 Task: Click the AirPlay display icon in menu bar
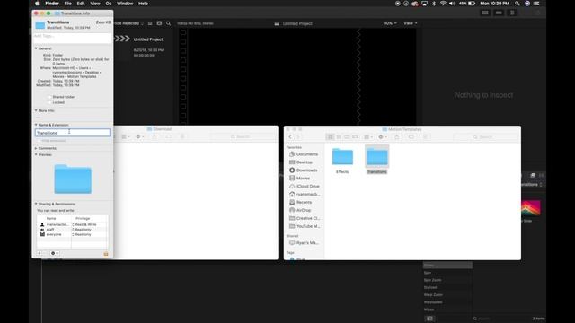point(424,4)
